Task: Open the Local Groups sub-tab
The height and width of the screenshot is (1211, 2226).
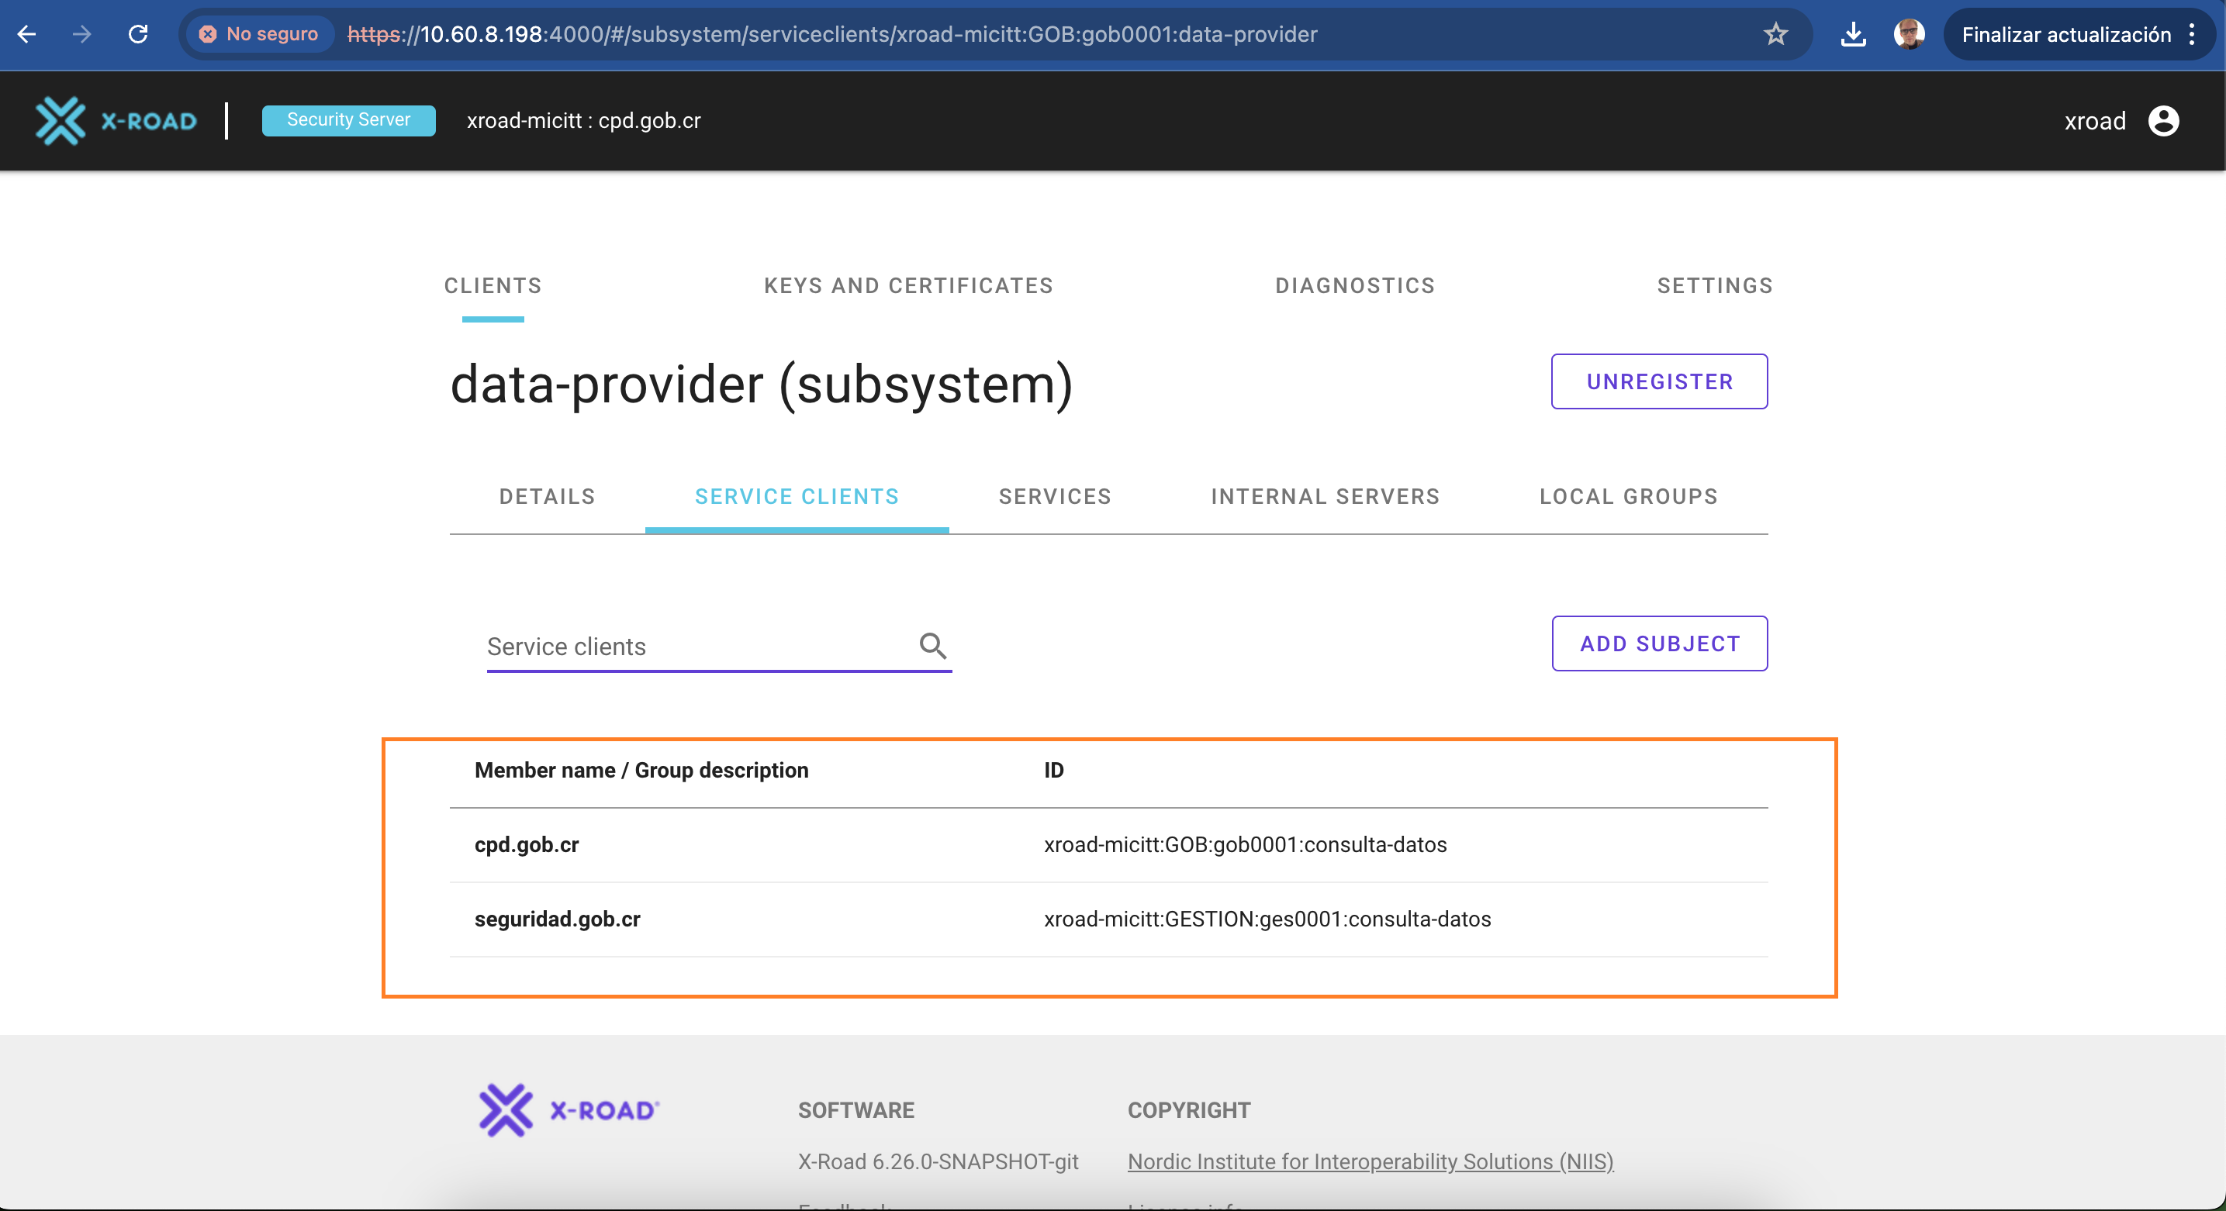Action: click(1628, 497)
